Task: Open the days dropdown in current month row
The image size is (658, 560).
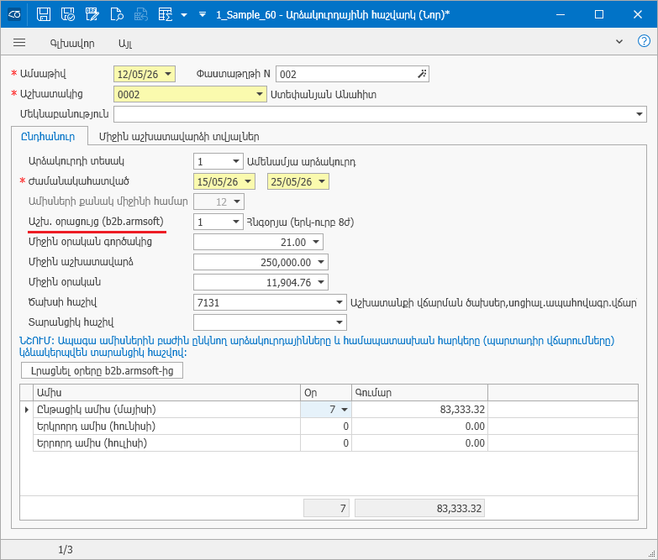Action: click(345, 410)
